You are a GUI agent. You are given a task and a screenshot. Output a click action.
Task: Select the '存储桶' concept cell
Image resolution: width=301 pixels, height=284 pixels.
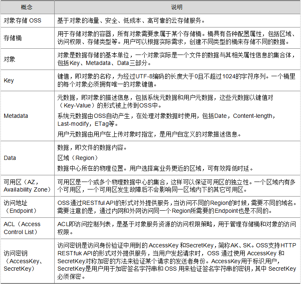pyautogui.click(x=27, y=38)
